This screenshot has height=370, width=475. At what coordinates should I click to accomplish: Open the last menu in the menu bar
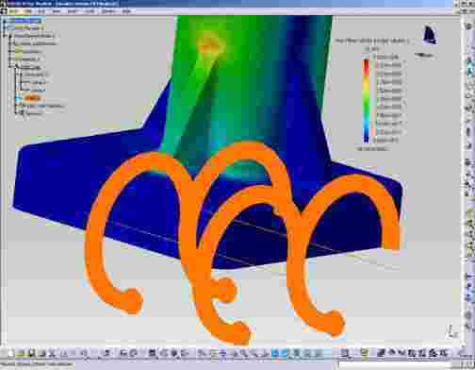126,11
